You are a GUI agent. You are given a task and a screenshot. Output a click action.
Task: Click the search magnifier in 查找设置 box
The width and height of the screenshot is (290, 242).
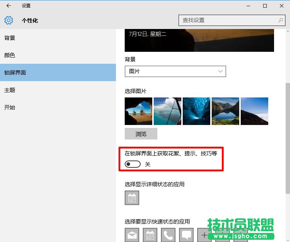(x=280, y=21)
